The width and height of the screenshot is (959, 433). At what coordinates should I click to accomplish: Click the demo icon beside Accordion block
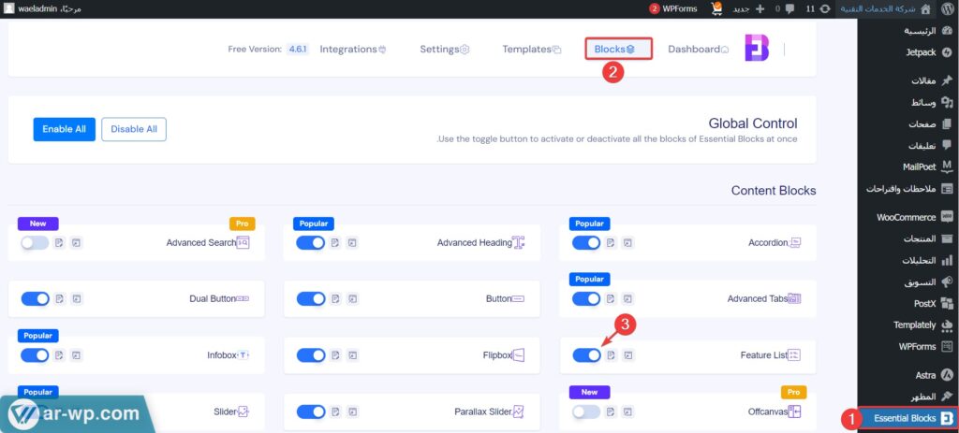click(628, 243)
